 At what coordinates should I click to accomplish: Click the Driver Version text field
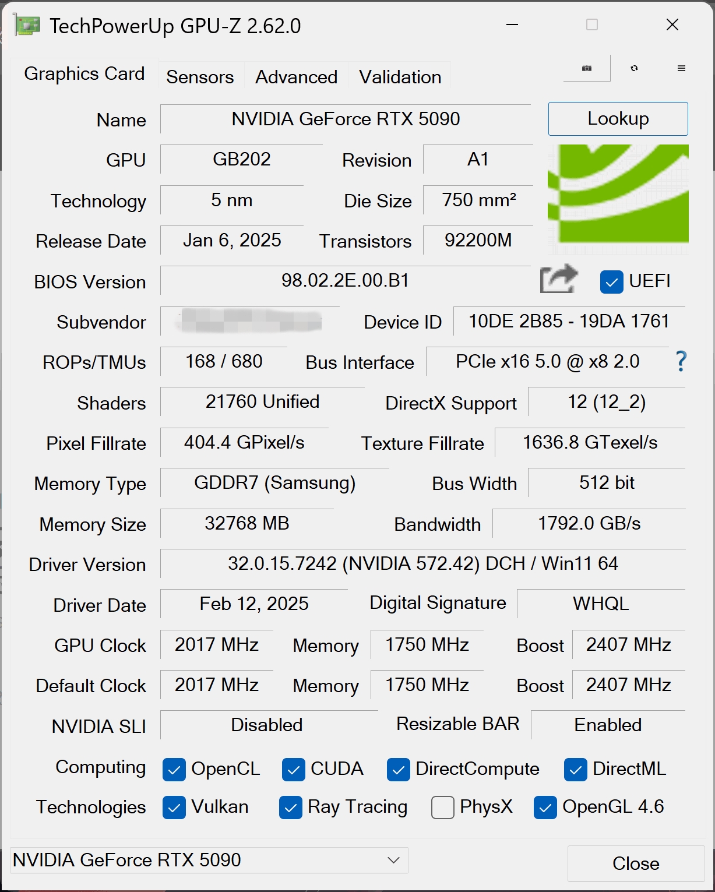[x=422, y=564]
